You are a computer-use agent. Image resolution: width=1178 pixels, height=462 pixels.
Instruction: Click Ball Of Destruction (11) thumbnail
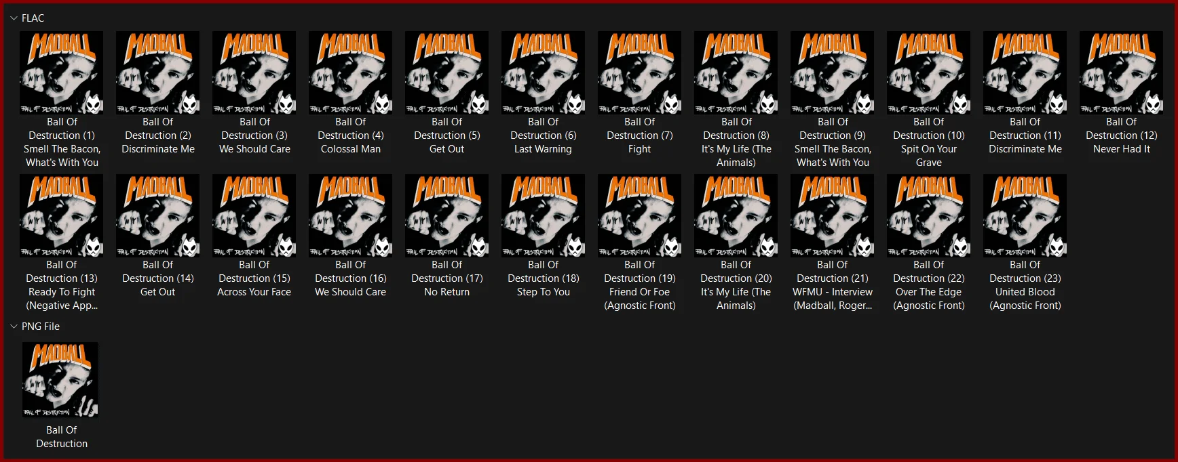point(1025,72)
